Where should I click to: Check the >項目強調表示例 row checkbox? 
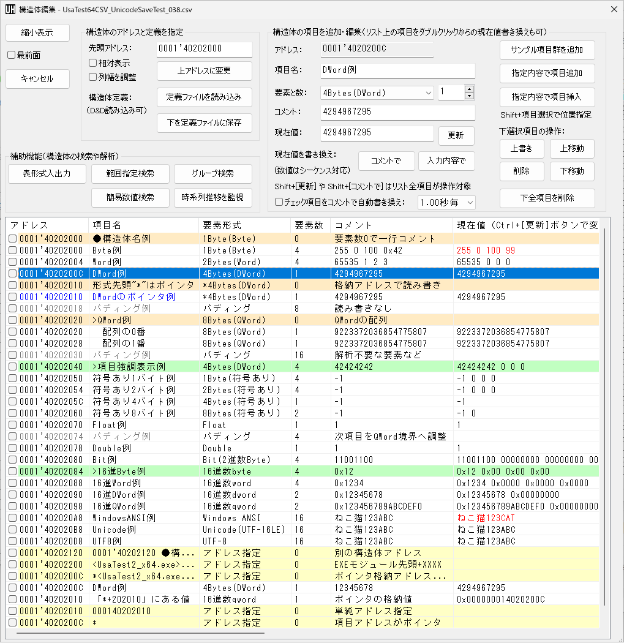click(x=13, y=367)
